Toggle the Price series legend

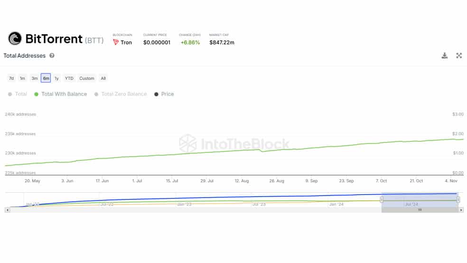(x=164, y=94)
